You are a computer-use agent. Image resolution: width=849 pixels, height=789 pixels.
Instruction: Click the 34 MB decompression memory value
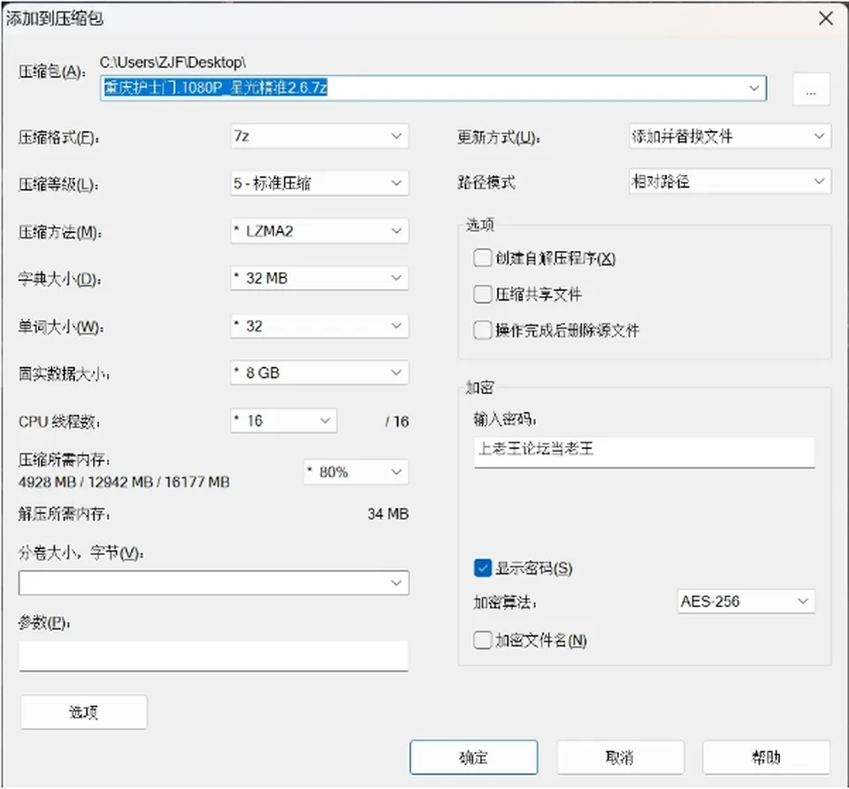coord(387,513)
